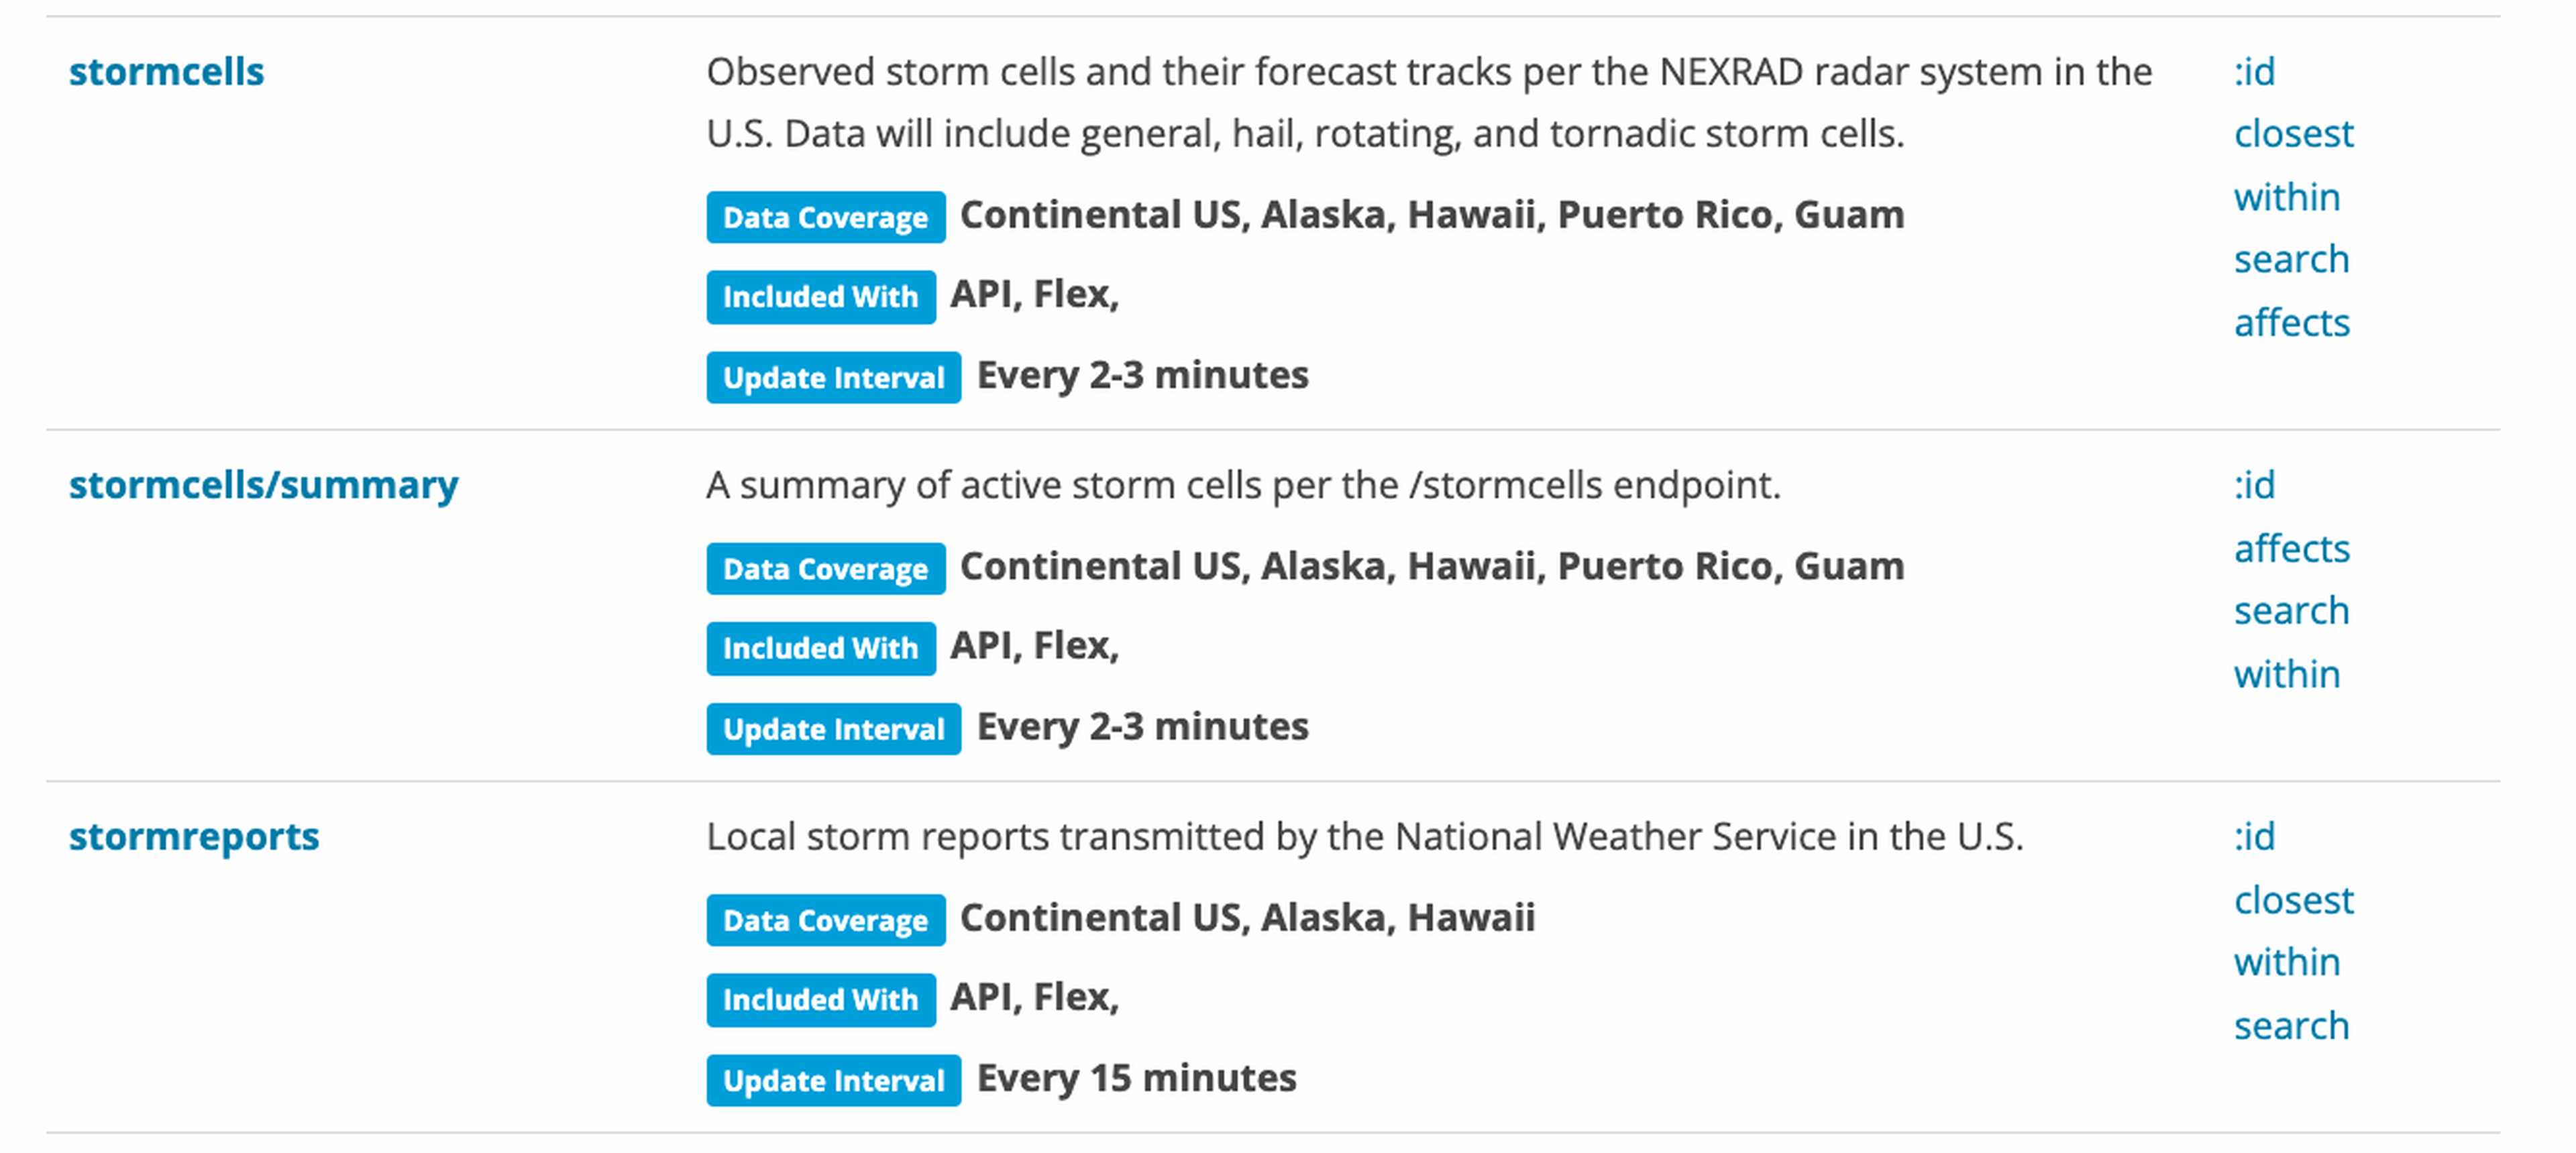The height and width of the screenshot is (1153, 2576).
Task: Click the :id action for stormreports
Action: coord(2254,836)
